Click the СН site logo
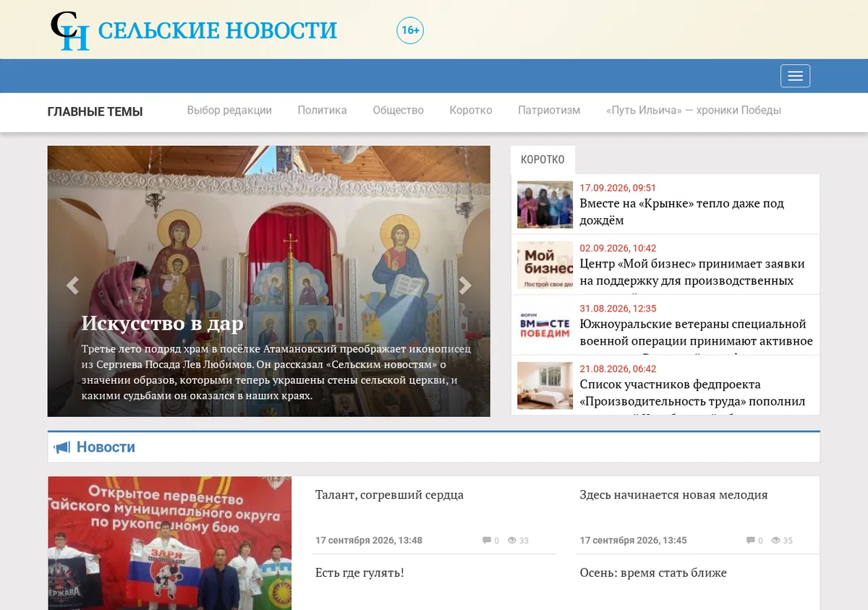The width and height of the screenshot is (868, 610). (x=70, y=31)
